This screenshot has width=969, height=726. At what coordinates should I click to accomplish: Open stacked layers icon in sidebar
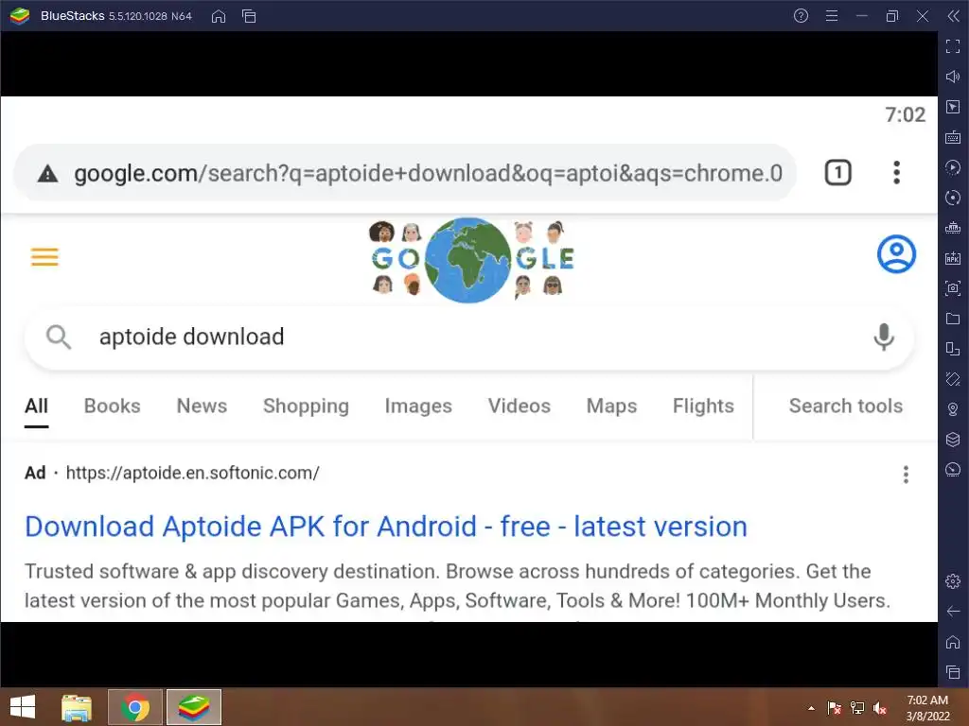tap(953, 440)
